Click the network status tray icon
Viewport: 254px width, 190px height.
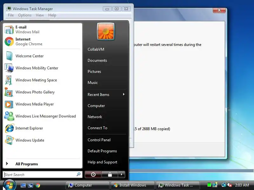click(224, 185)
